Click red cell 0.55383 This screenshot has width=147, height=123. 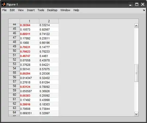pos(29,96)
